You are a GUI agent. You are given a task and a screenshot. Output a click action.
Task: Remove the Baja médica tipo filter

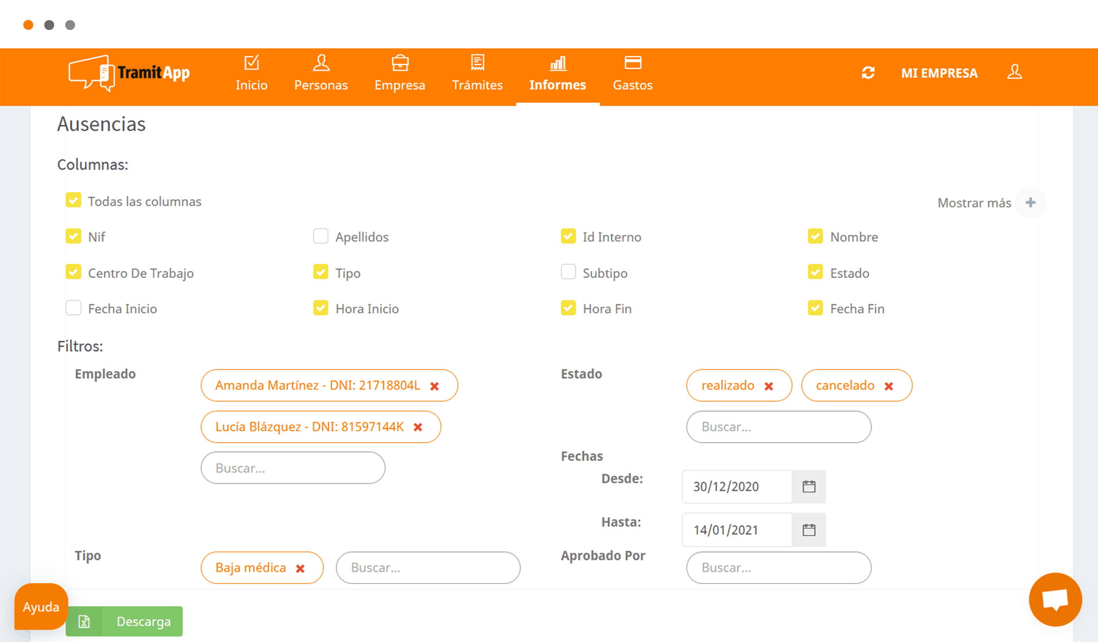(x=300, y=569)
